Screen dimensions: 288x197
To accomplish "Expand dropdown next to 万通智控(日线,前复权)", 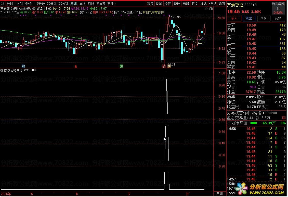I will tap(34, 9).
